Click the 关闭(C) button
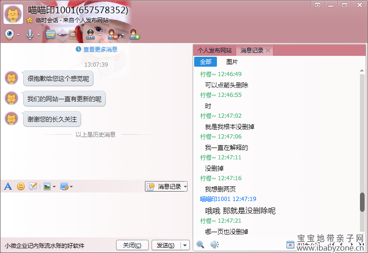The height and width of the screenshot is (253, 368). click(132, 245)
